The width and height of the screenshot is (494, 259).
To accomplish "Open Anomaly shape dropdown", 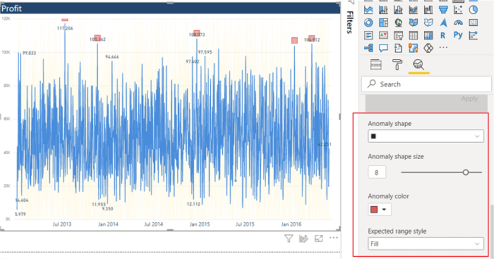I will click(425, 136).
